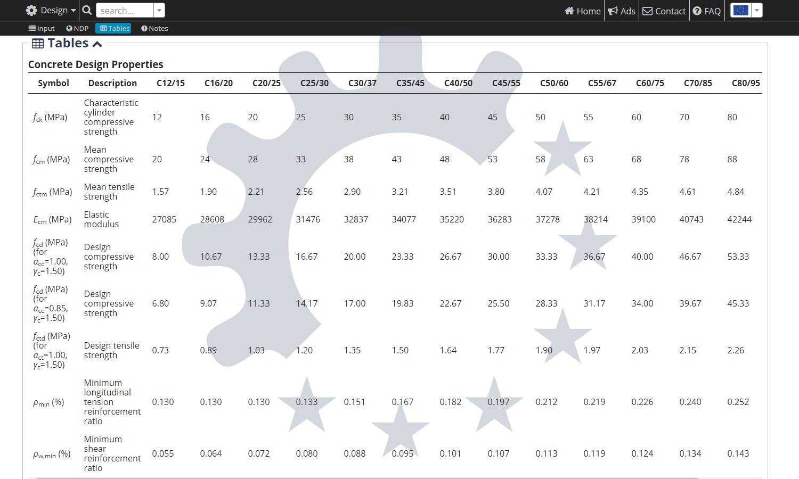Image resolution: width=799 pixels, height=479 pixels.
Task: Expand the language dropdown caret
Action: [757, 10]
